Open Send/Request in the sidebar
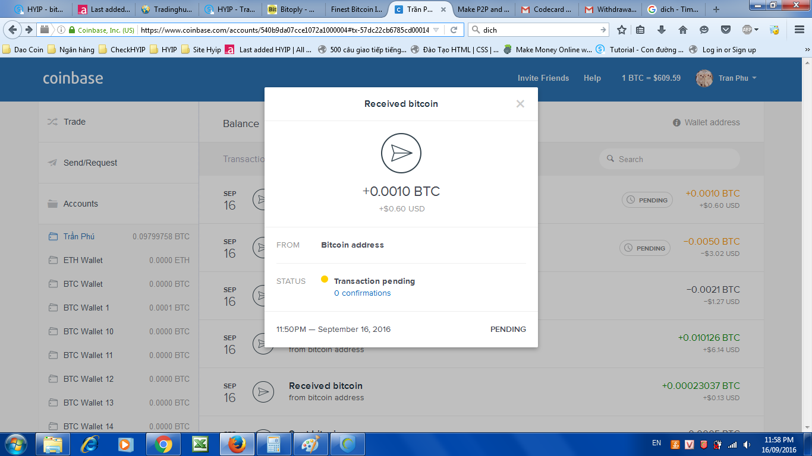Screen dimensions: 812x456 point(119,163)
